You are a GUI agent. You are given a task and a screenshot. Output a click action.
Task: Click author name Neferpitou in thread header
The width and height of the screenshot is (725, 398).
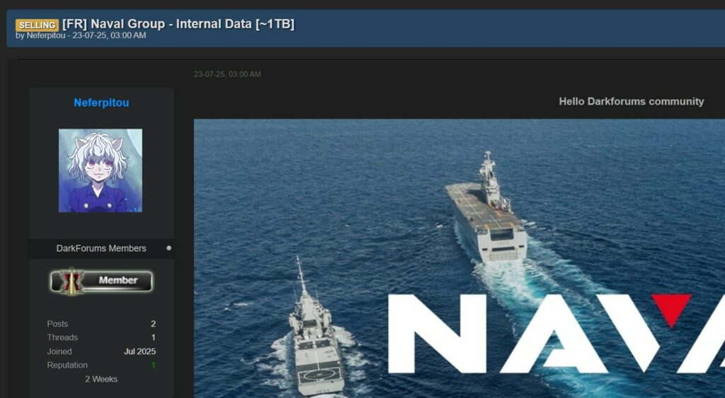[x=46, y=35]
